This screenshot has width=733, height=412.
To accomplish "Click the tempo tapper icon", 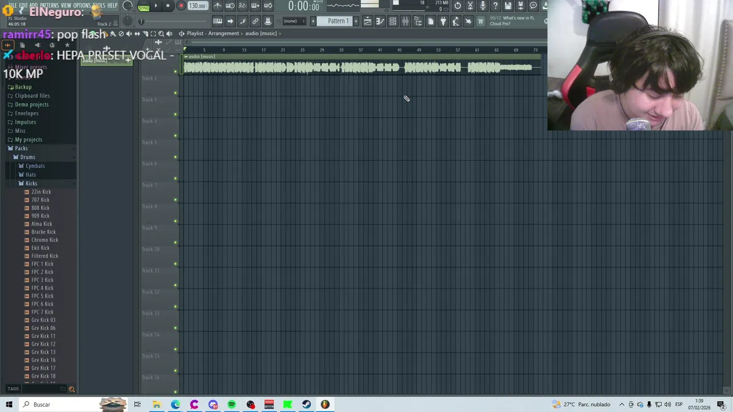I will pos(456,21).
